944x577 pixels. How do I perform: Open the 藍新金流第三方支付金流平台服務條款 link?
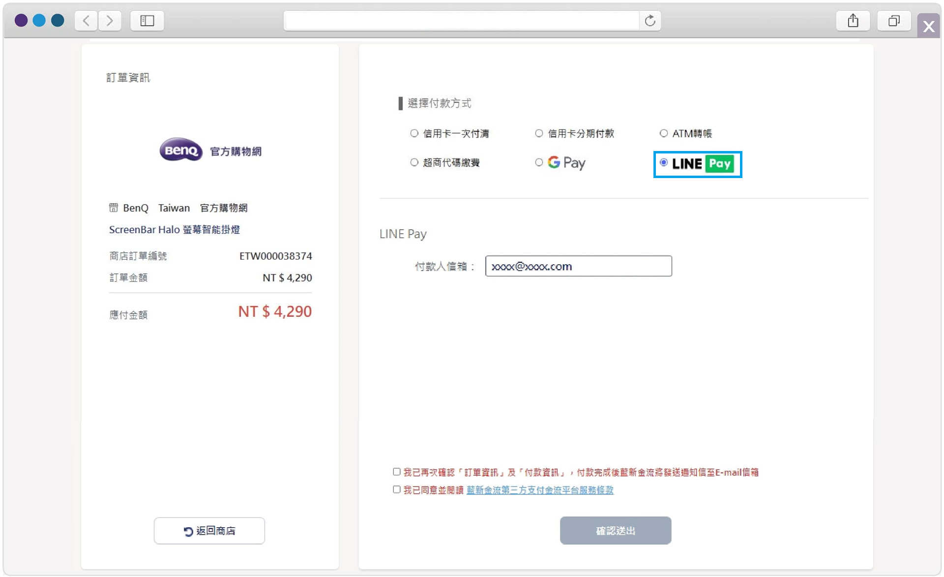click(x=540, y=490)
